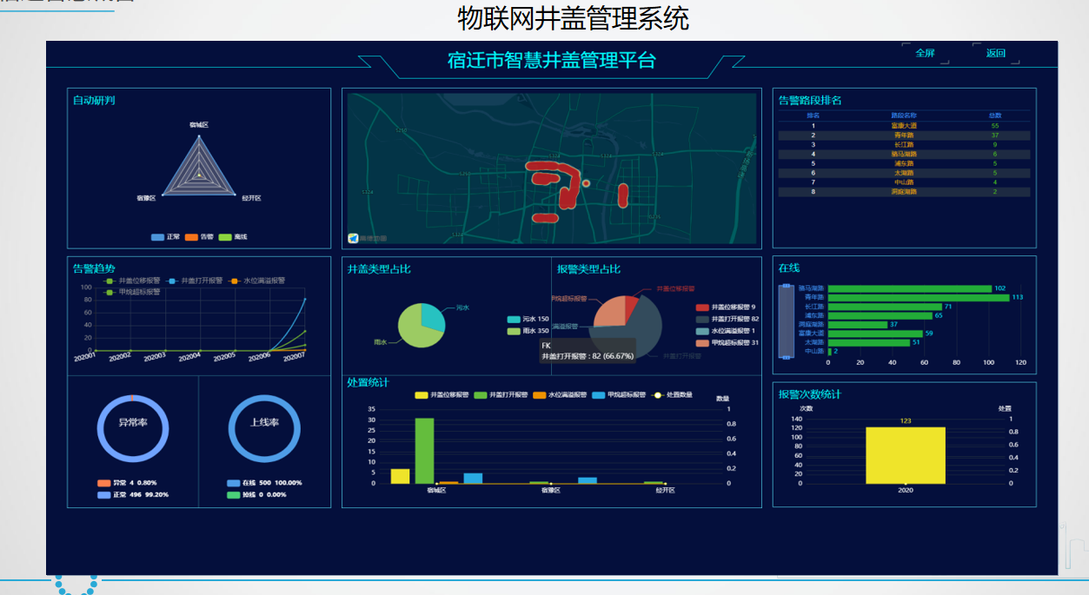
Task: Toggle 甲烷超标报警 series in 告警趋势 chart
Action: 132,293
